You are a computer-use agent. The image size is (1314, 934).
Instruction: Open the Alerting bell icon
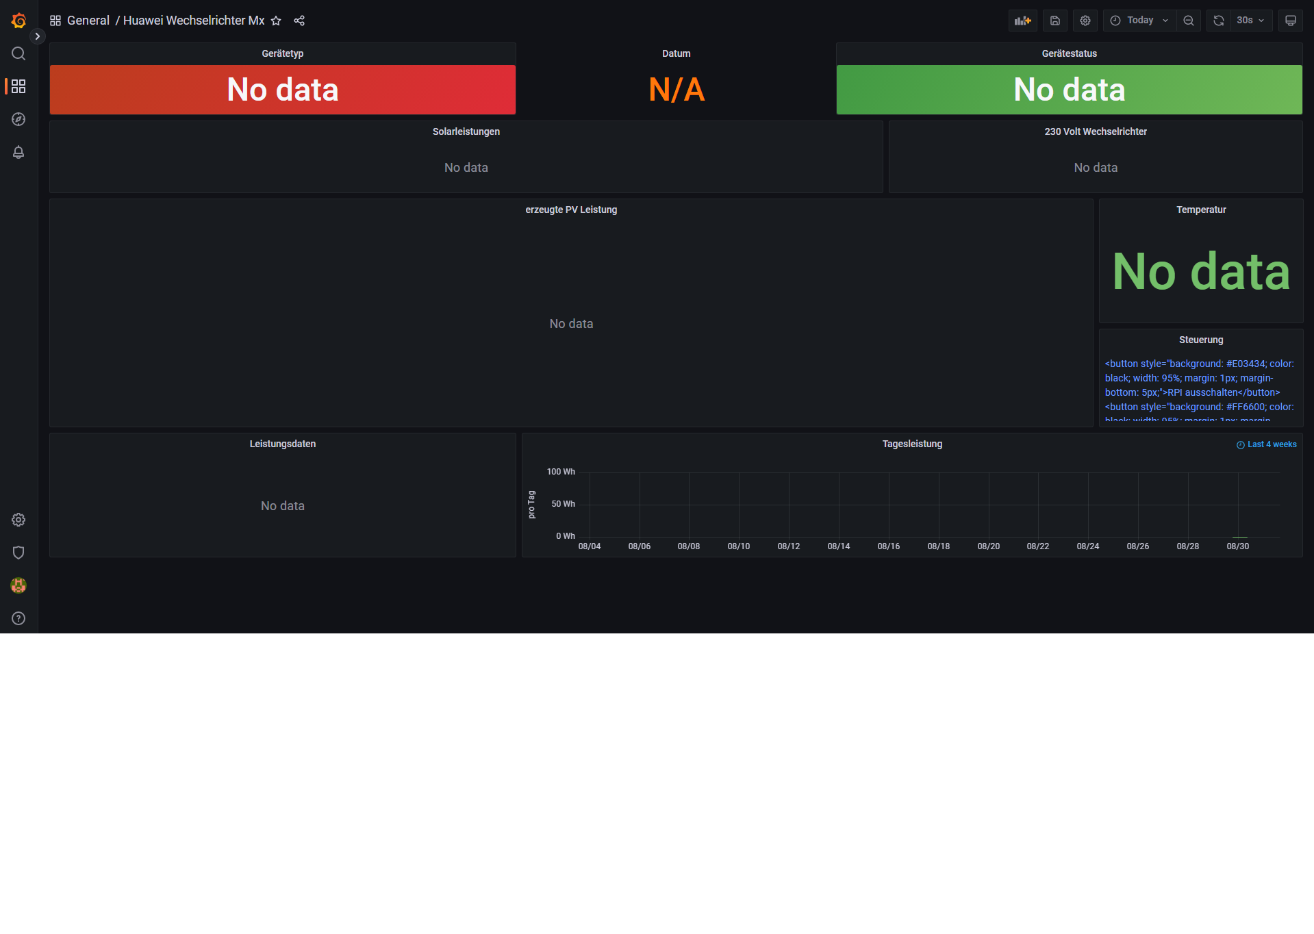[18, 152]
